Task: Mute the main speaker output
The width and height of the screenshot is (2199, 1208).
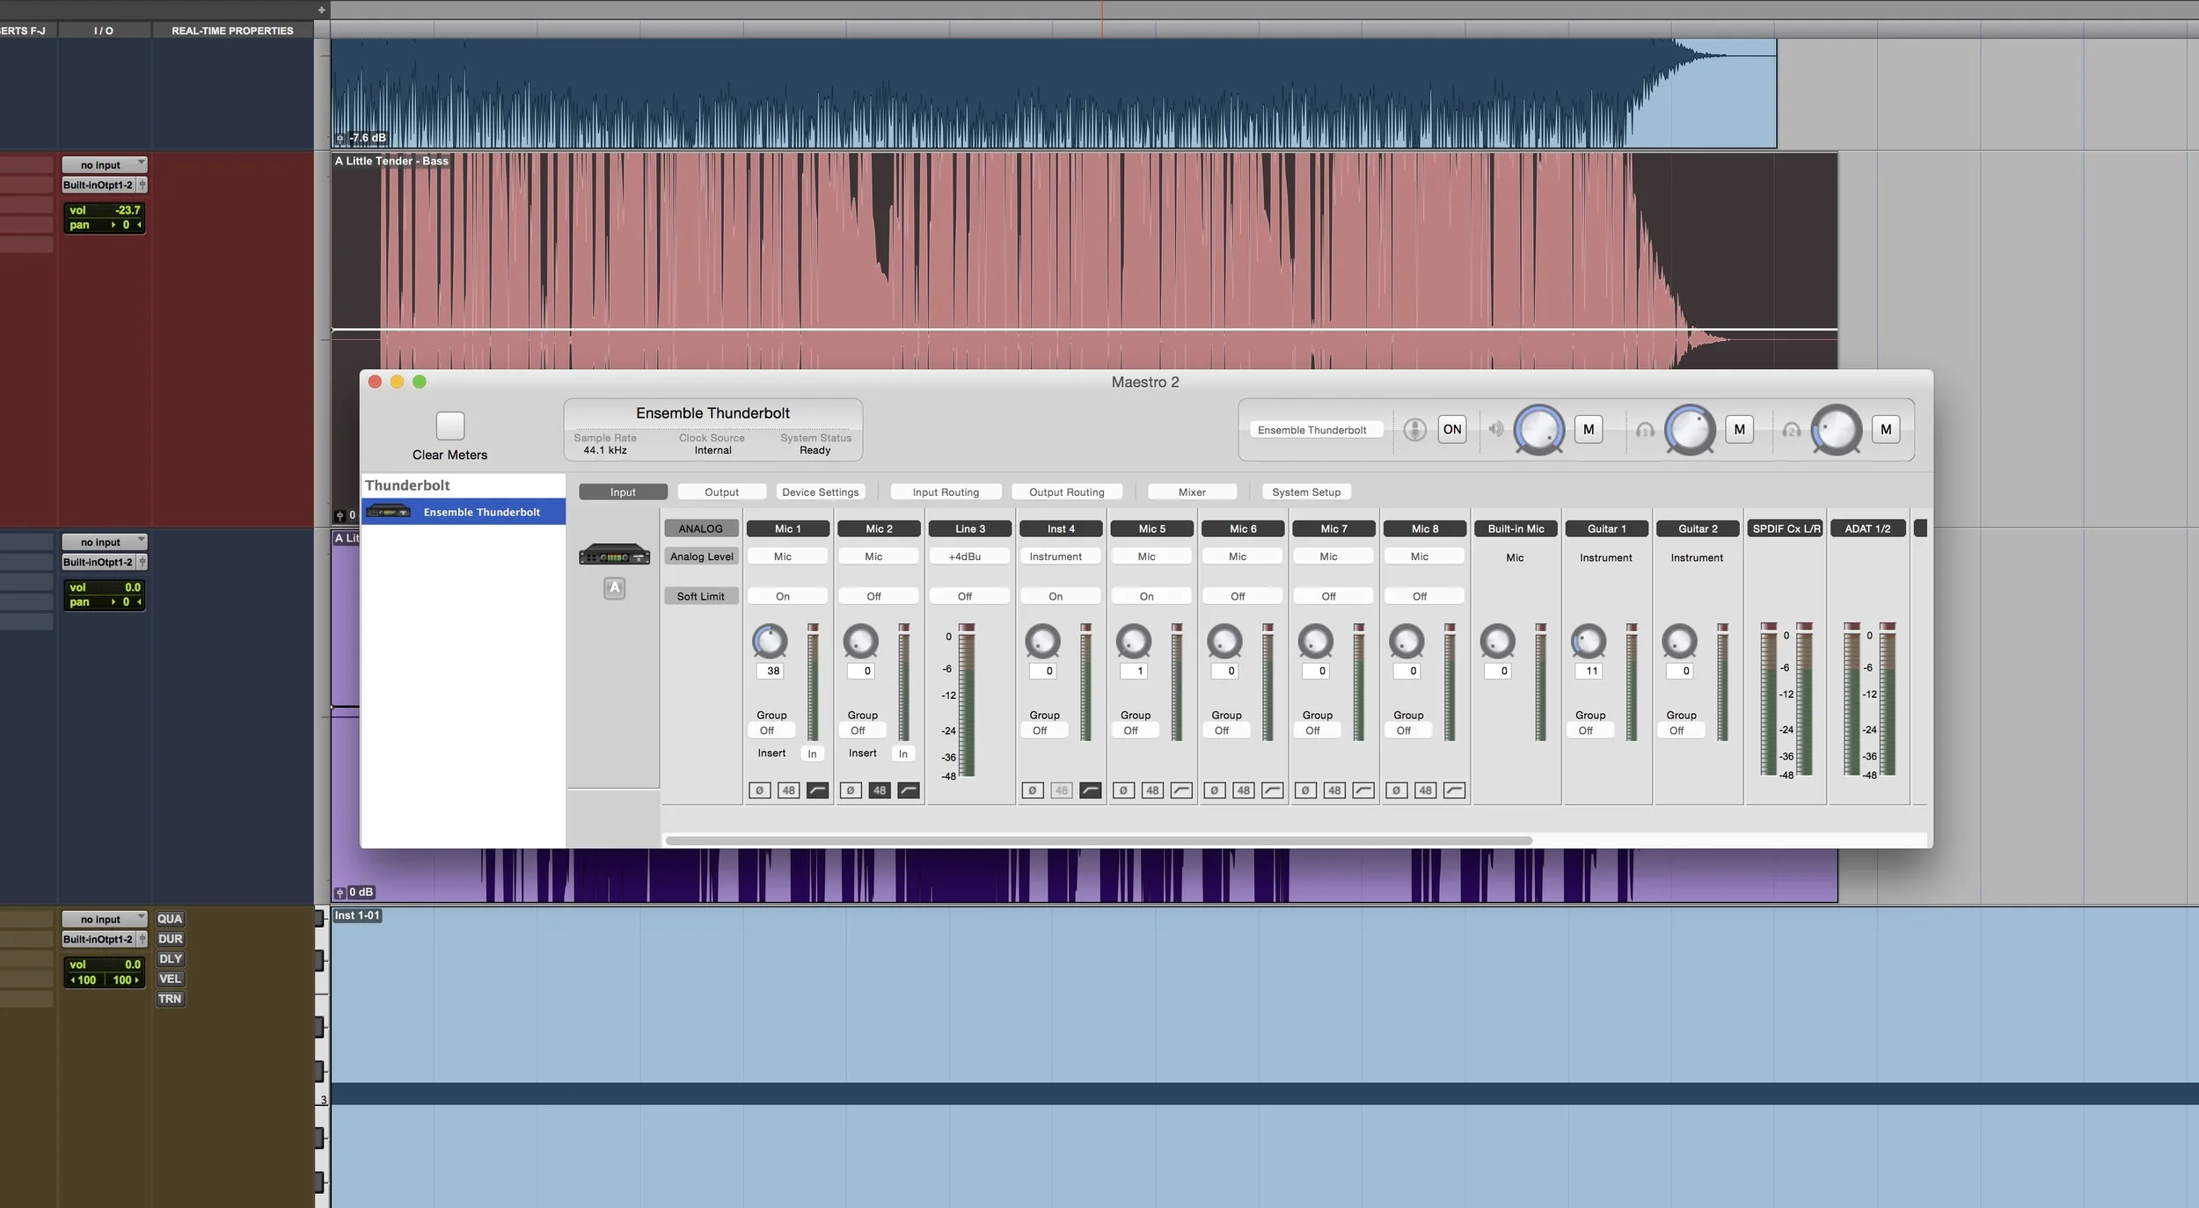Action: click(1589, 430)
